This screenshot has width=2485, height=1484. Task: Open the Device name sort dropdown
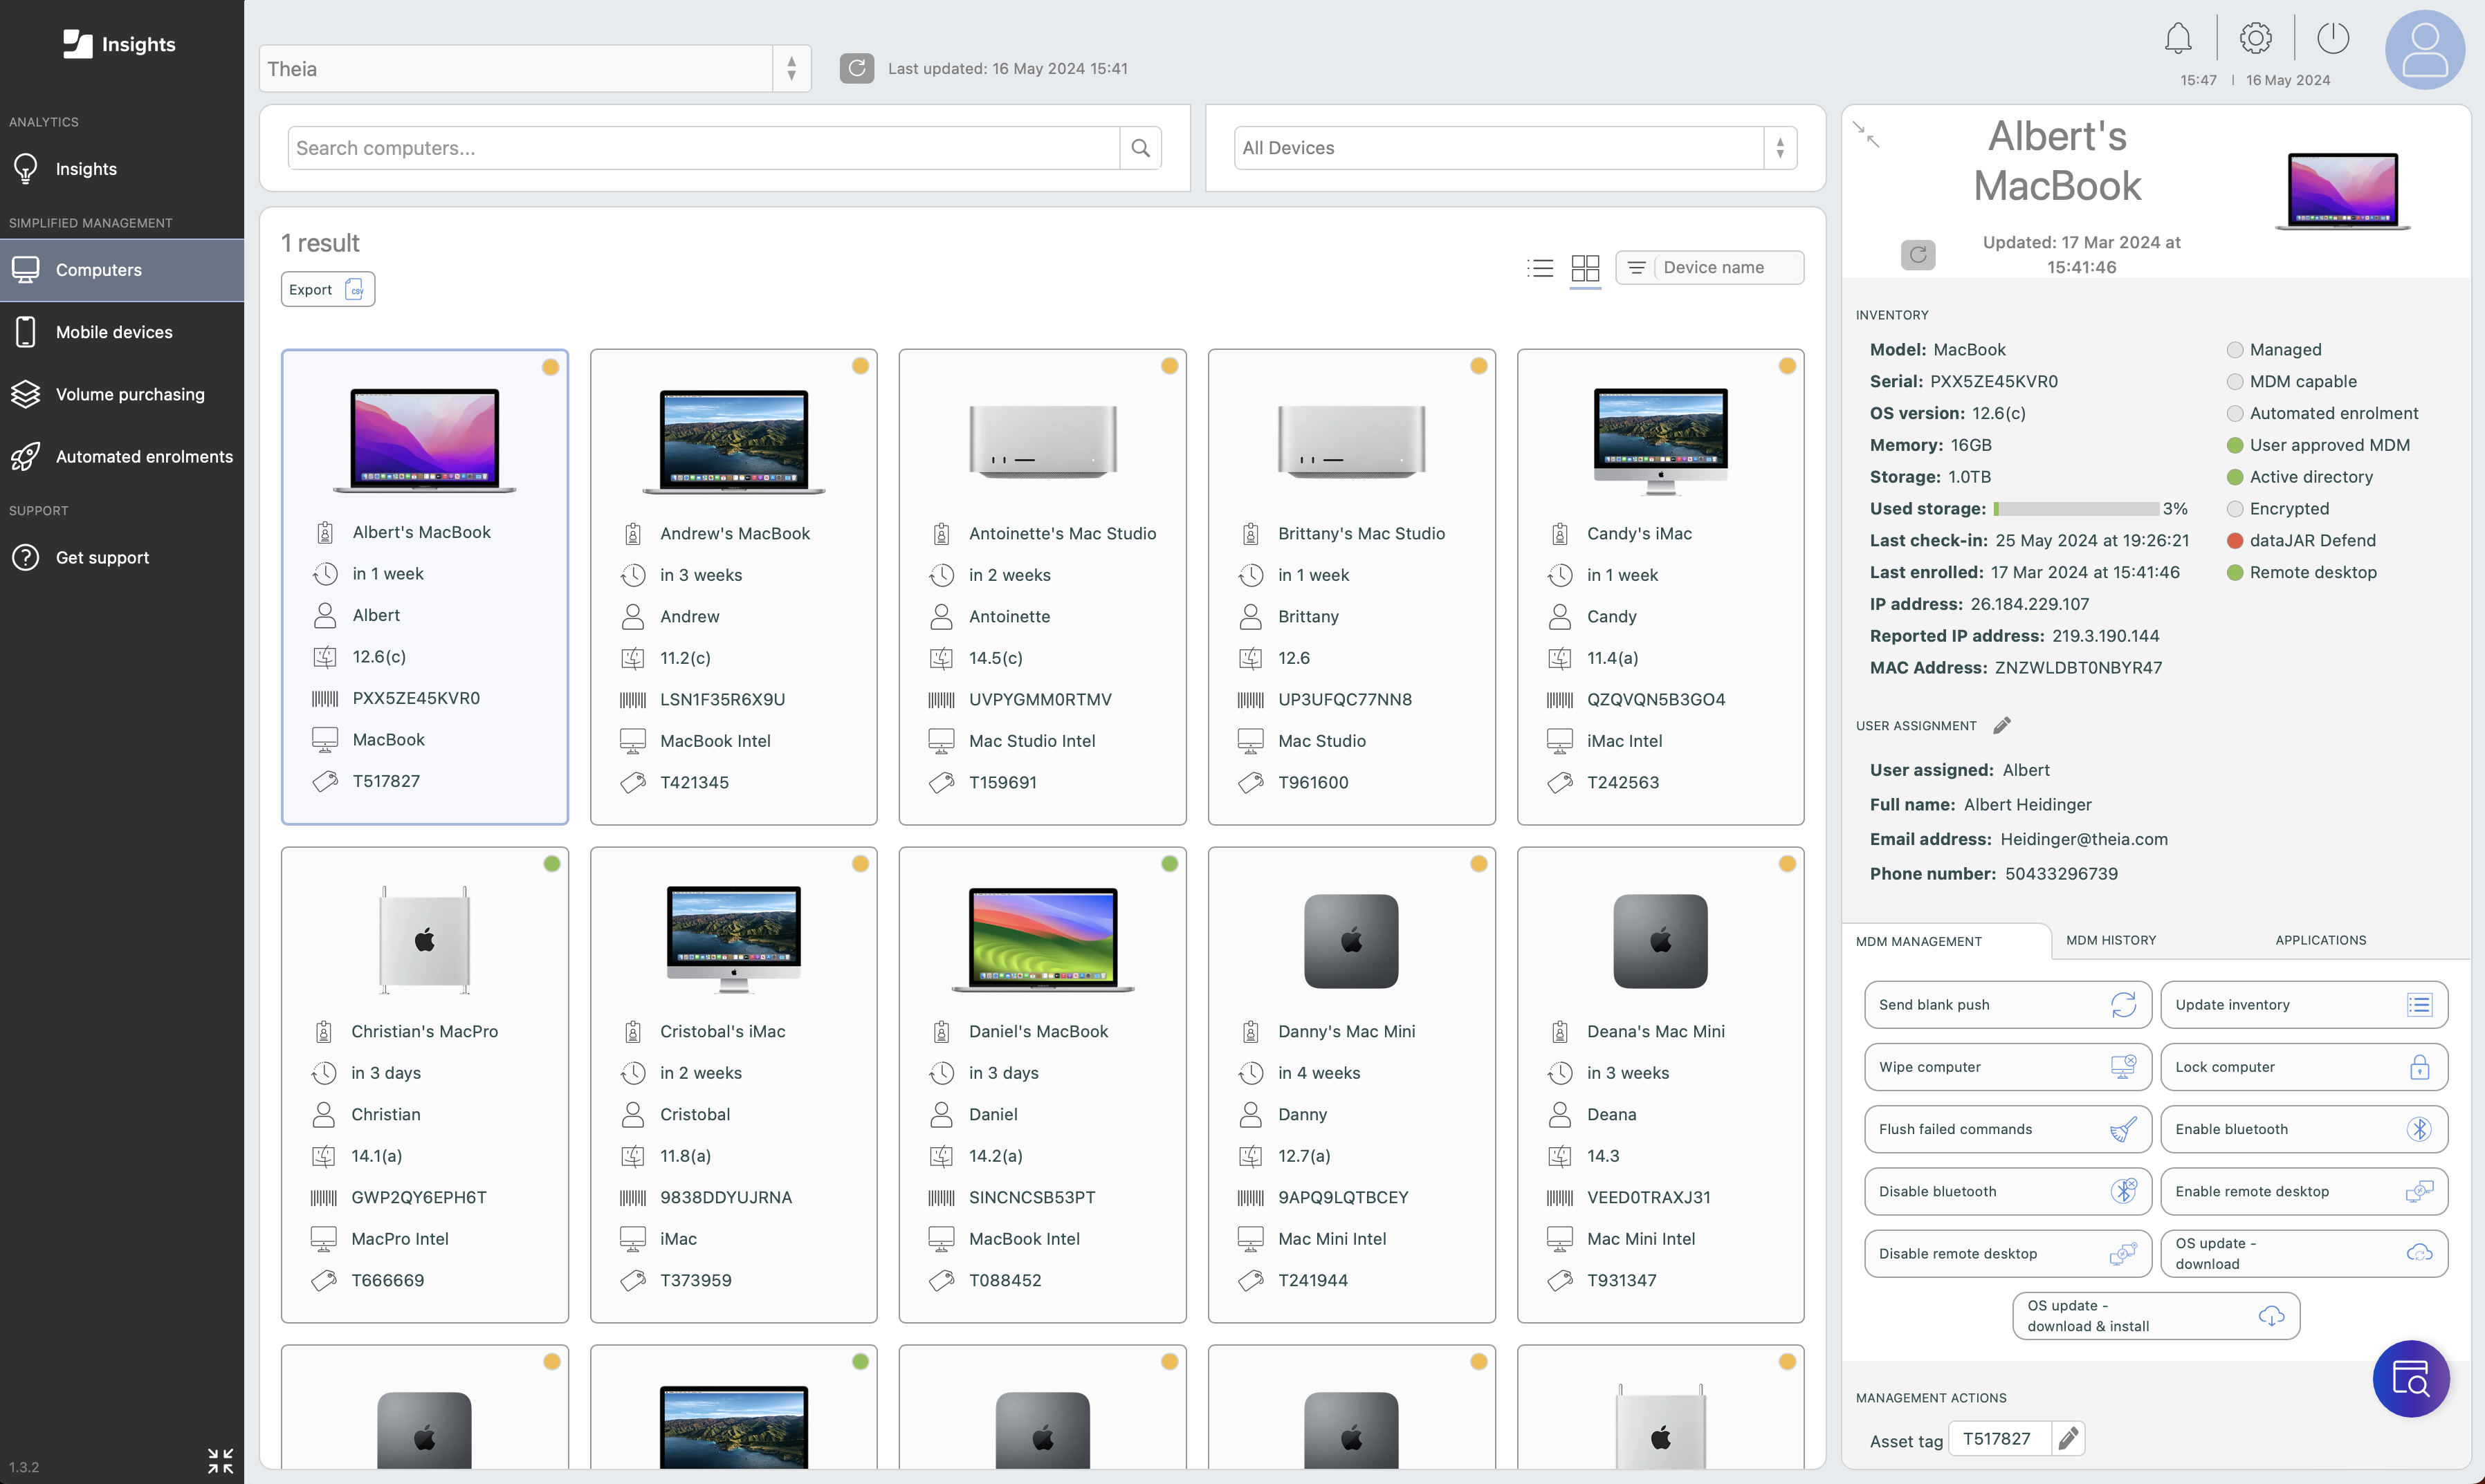(x=1709, y=267)
